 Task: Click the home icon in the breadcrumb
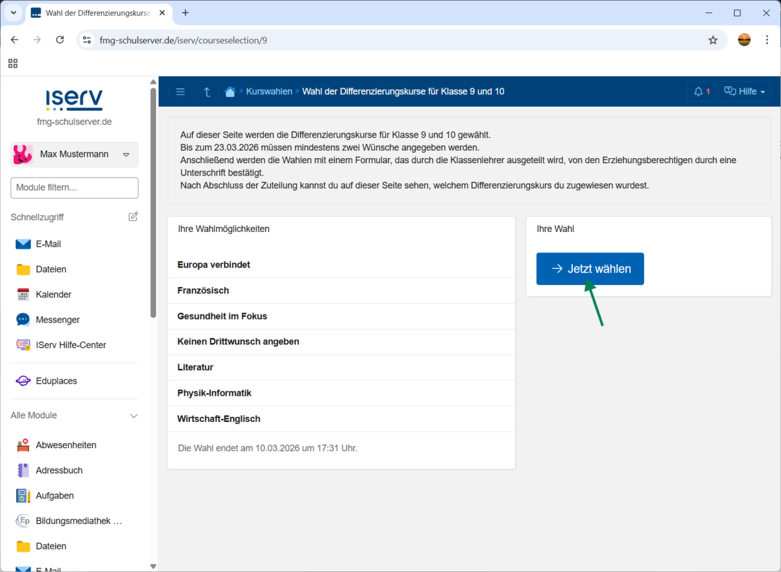point(230,92)
